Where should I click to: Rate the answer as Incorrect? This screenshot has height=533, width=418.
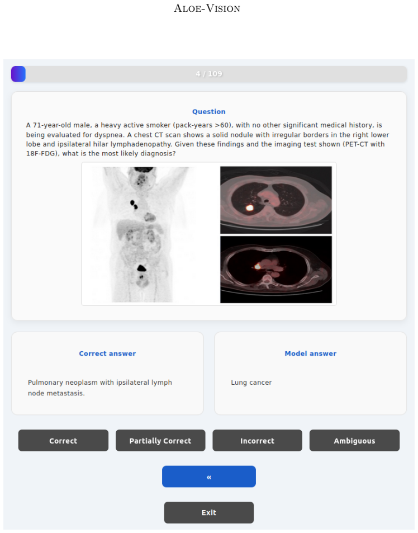257,441
